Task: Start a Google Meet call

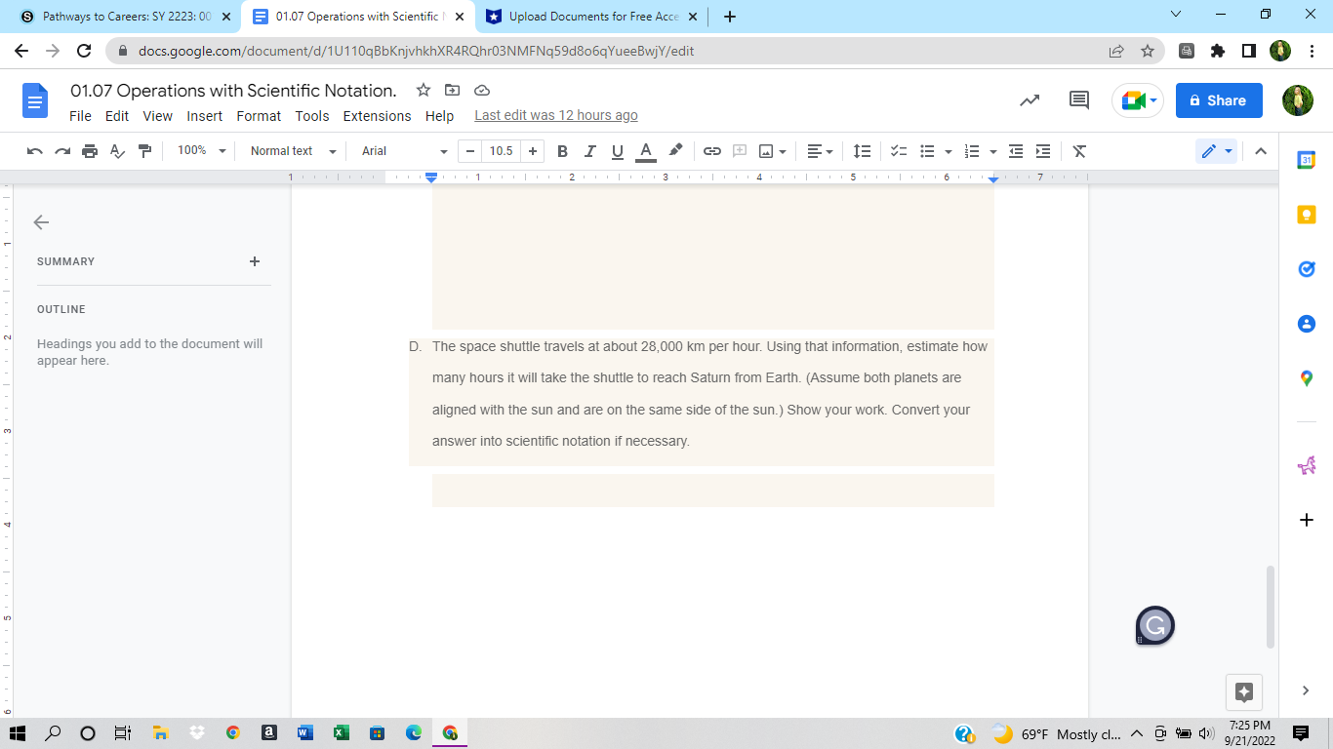Action: point(1138,99)
